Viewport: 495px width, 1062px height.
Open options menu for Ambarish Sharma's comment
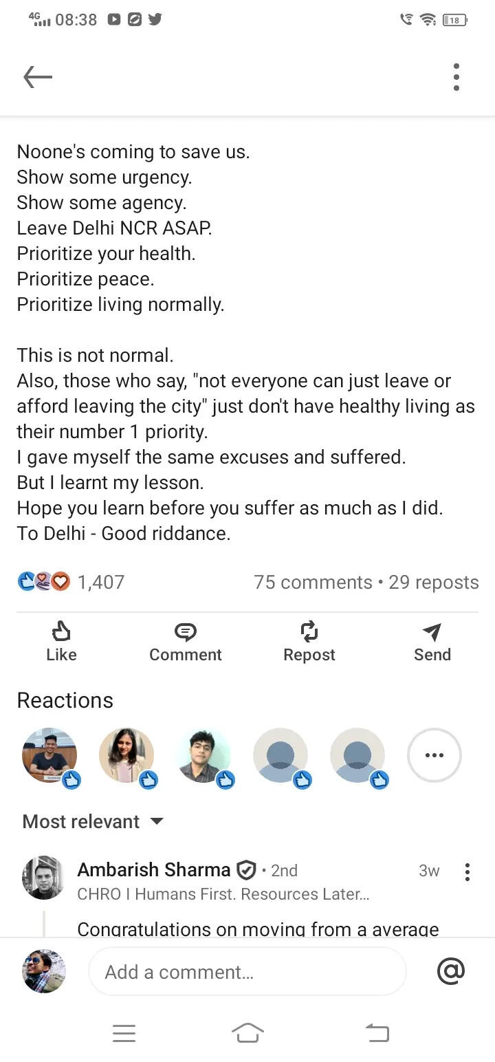point(467,871)
